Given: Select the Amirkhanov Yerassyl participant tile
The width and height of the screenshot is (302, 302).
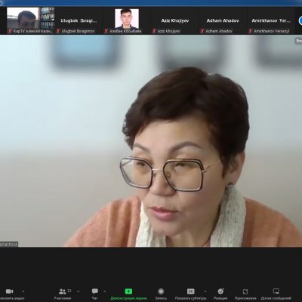Looking at the screenshot, I should [270, 20].
